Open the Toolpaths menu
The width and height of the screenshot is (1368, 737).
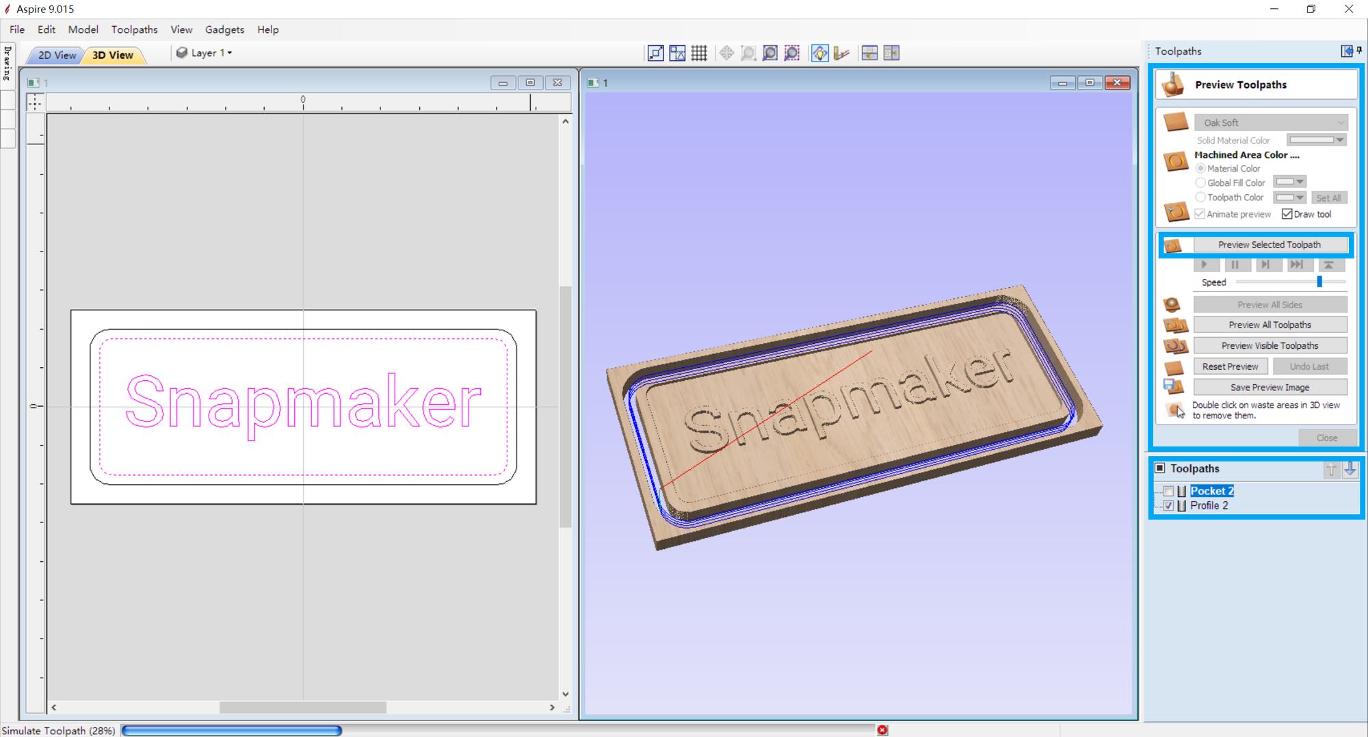click(134, 29)
